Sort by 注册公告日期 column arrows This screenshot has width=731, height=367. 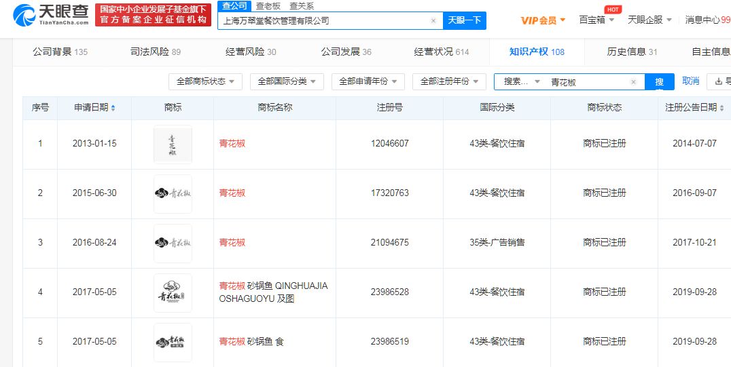(722, 108)
